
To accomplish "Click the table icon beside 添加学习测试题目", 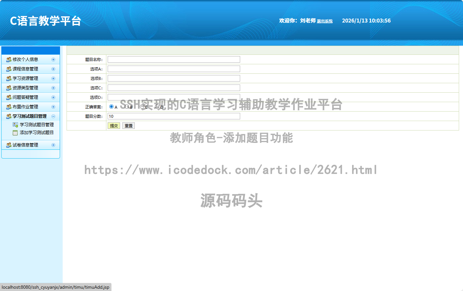I will pos(15,133).
